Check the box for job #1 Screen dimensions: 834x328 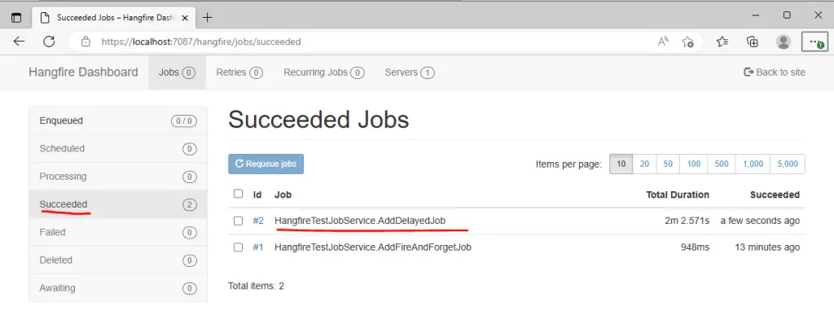point(239,247)
